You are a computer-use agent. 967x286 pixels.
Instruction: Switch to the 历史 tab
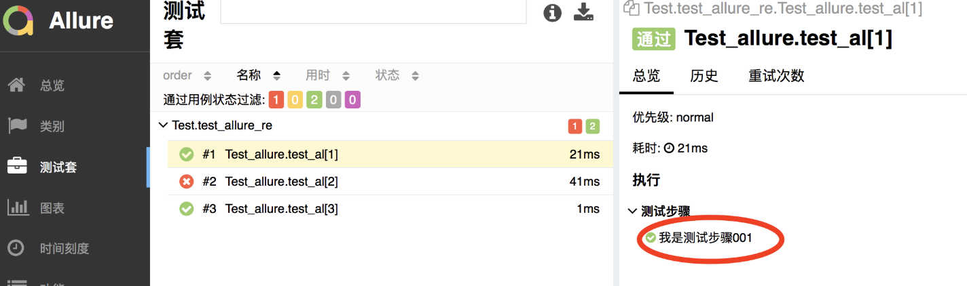point(704,75)
